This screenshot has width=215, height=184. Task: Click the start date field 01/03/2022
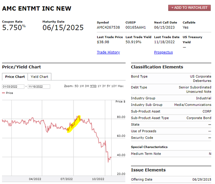[x=13, y=86]
